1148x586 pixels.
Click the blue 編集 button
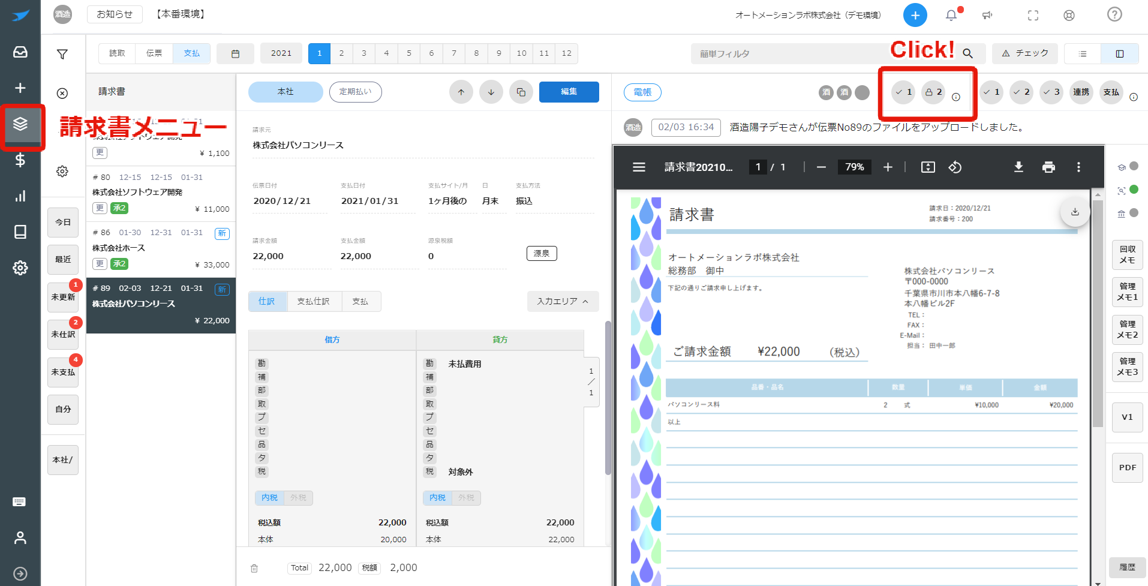569,92
